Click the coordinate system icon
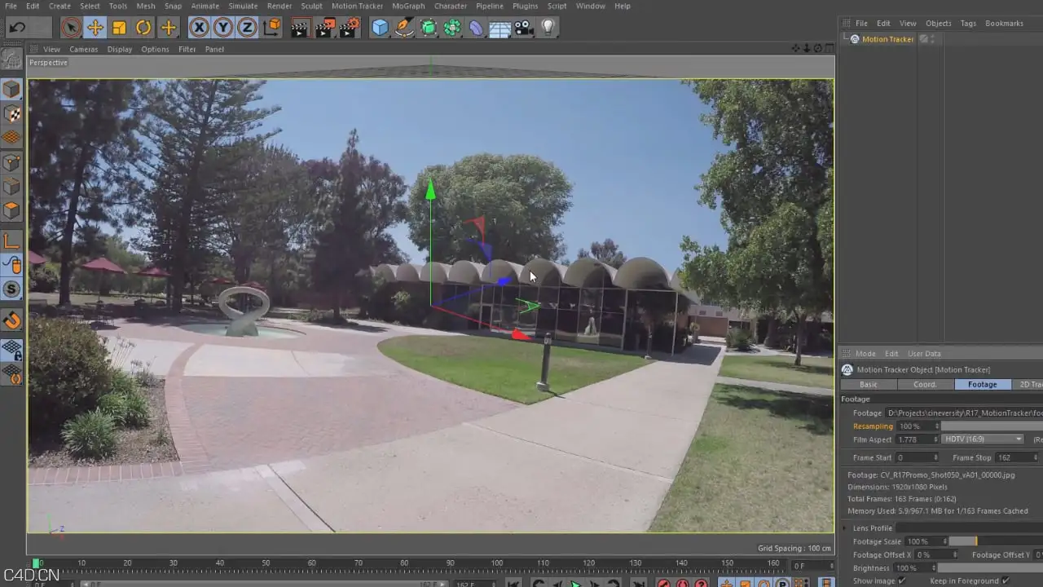1043x587 pixels. pos(272,28)
